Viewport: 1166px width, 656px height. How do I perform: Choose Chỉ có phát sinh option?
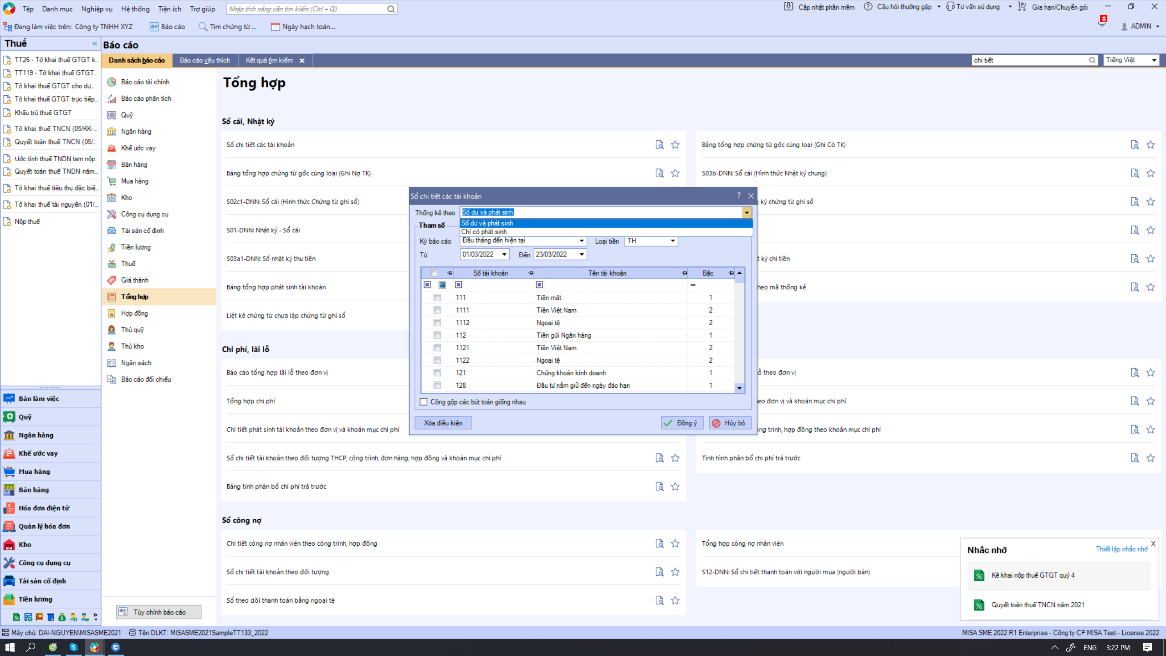click(x=606, y=232)
